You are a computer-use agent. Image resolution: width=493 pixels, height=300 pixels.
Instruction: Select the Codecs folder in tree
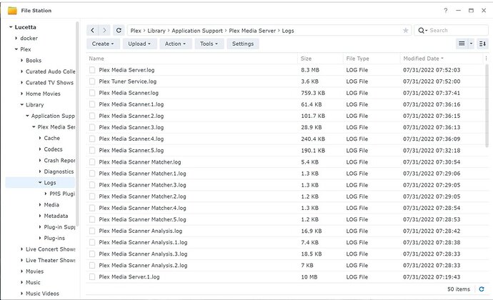(x=53, y=149)
